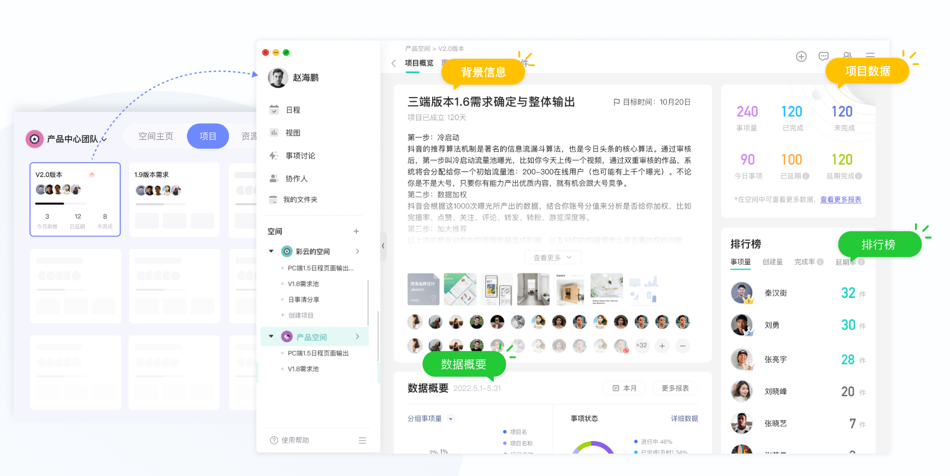Click the 已延期 info icon in project data

[806, 176]
